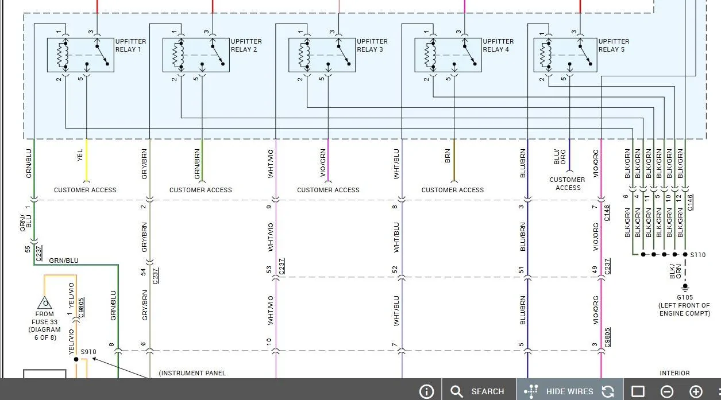The image size is (721, 400).
Task: Zoom in with the plus circle icon
Action: click(696, 391)
